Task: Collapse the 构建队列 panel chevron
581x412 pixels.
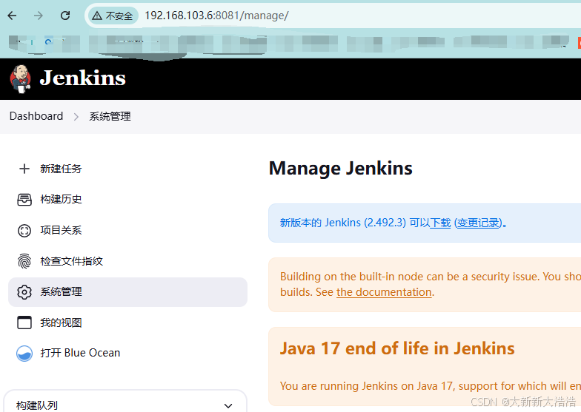Action: [228, 405]
